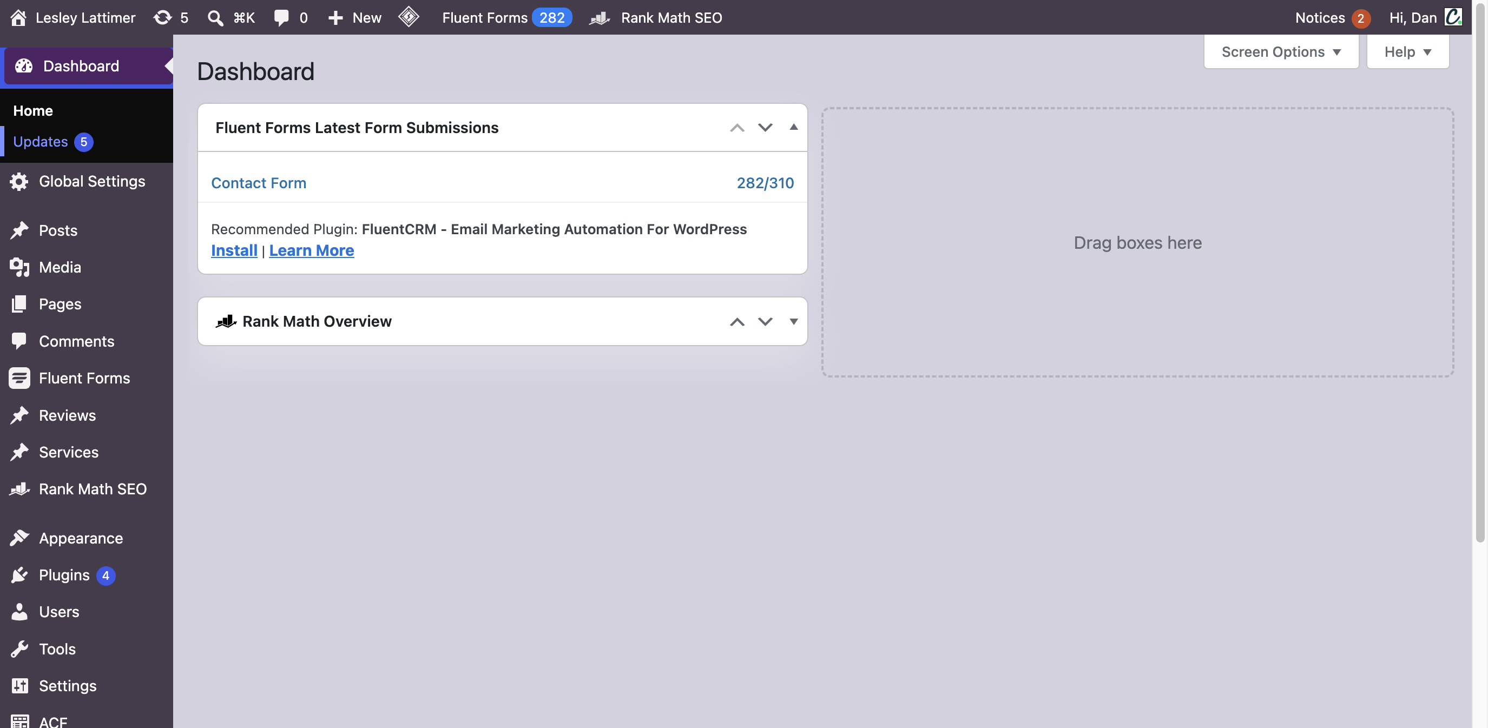Click the Plugins 4 update badge
The image size is (1488, 728).
(x=106, y=575)
